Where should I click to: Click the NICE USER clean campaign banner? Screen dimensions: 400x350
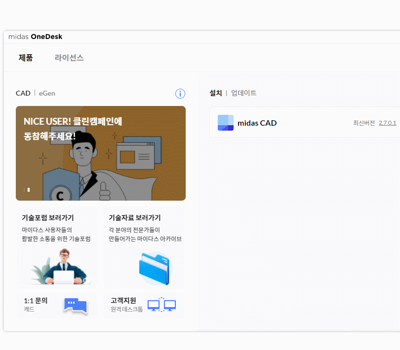(101, 153)
